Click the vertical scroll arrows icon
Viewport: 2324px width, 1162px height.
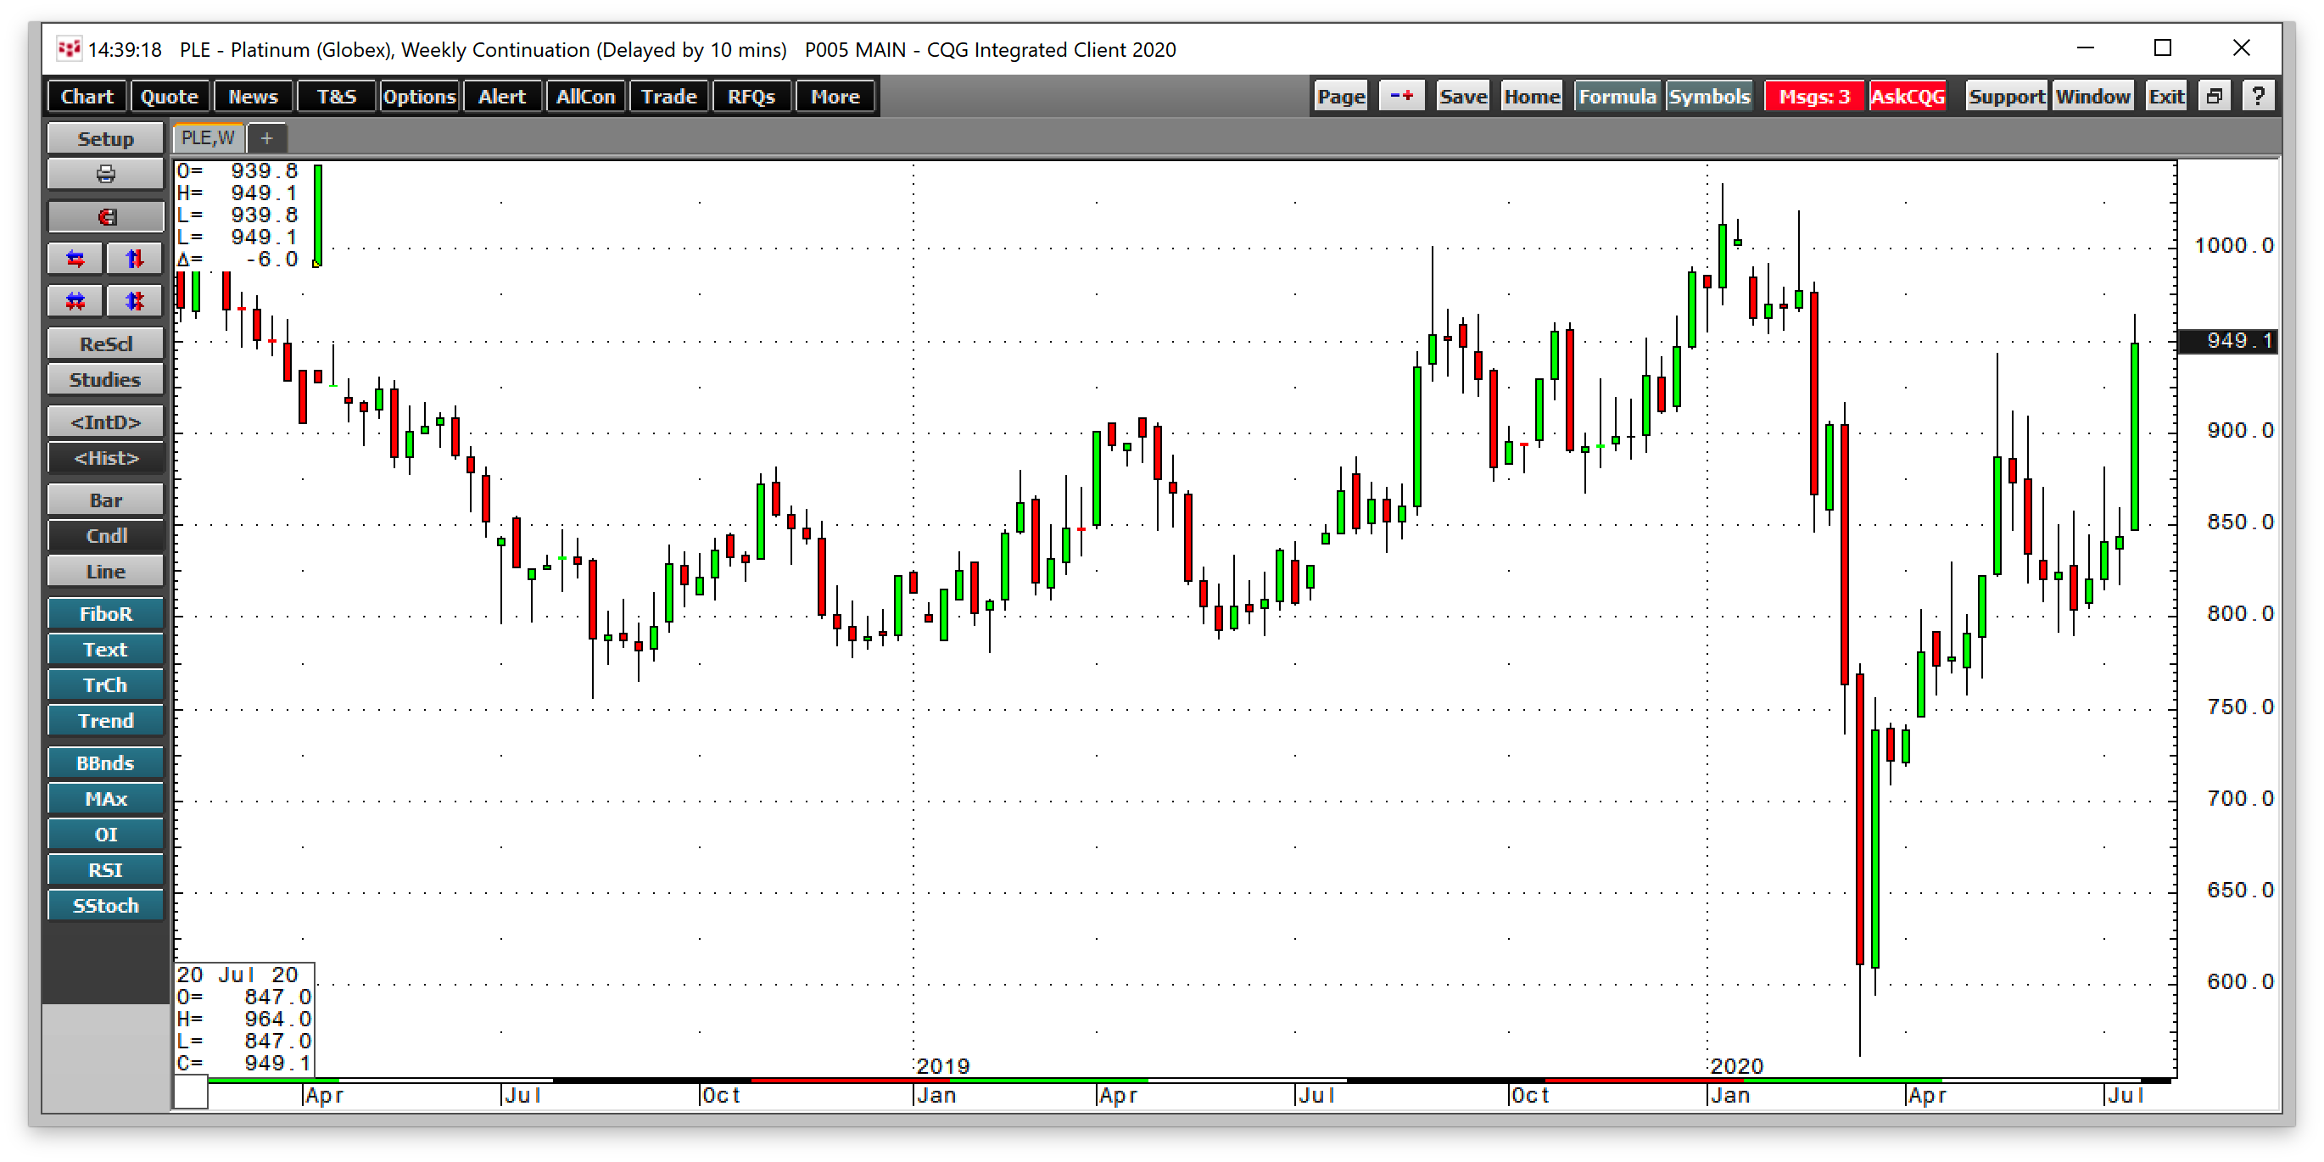134,259
